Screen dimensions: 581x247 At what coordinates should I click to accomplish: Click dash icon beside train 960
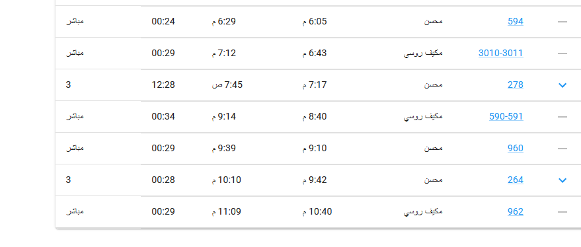click(562, 149)
